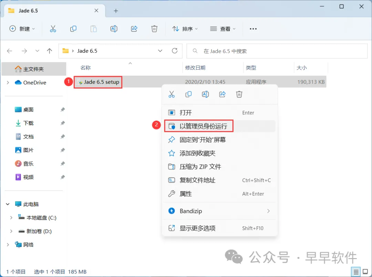Open the three-dot more options menu
The image size is (372, 277).
pos(253,29)
